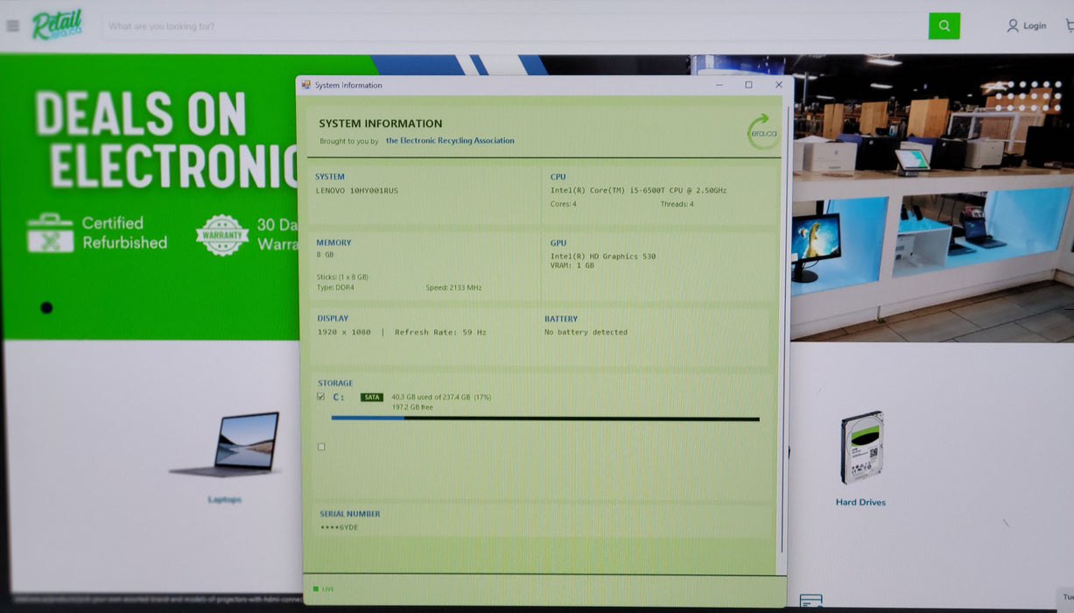
Task: Focus the "What are you looking for?" search field
Action: click(515, 26)
